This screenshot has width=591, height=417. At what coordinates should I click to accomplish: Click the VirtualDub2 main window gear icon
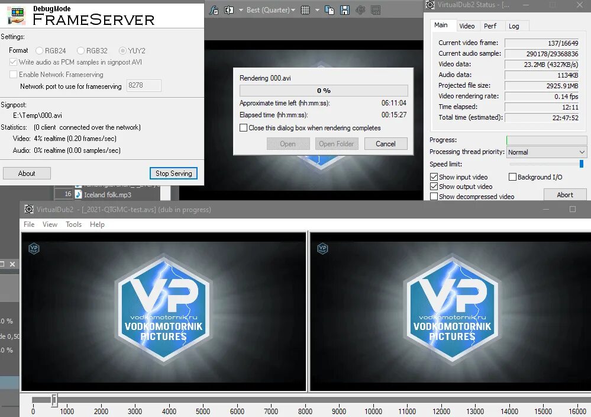coord(28,209)
